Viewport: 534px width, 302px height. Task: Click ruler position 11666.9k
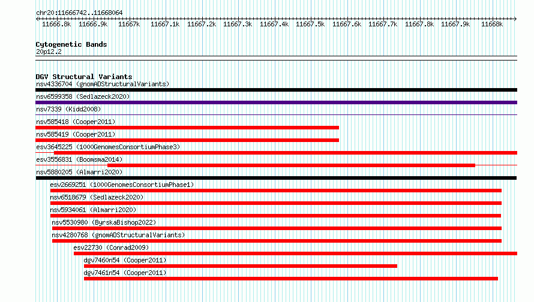93,24
